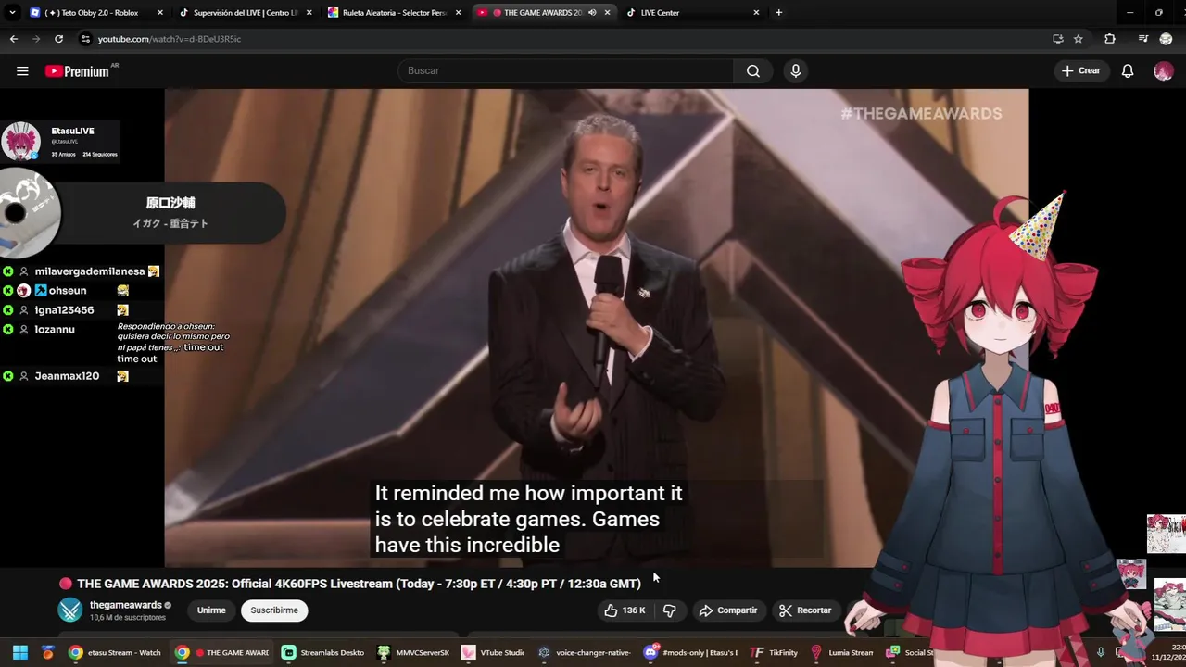Reload the page with refresh icon
Viewport: 1186px width, 667px height.
(58, 39)
